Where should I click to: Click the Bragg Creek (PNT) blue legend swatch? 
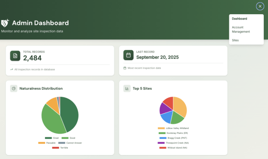pyautogui.click(x=163, y=138)
